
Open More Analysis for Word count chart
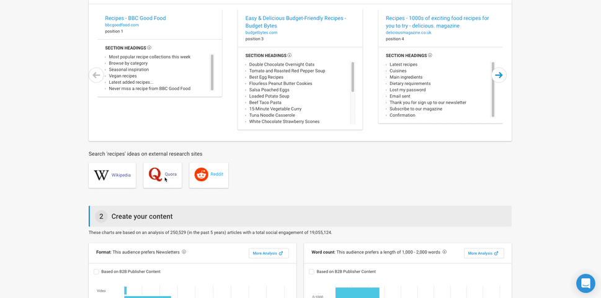point(484,253)
